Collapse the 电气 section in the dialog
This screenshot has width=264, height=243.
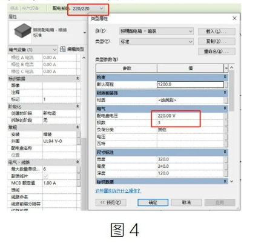[225, 108]
